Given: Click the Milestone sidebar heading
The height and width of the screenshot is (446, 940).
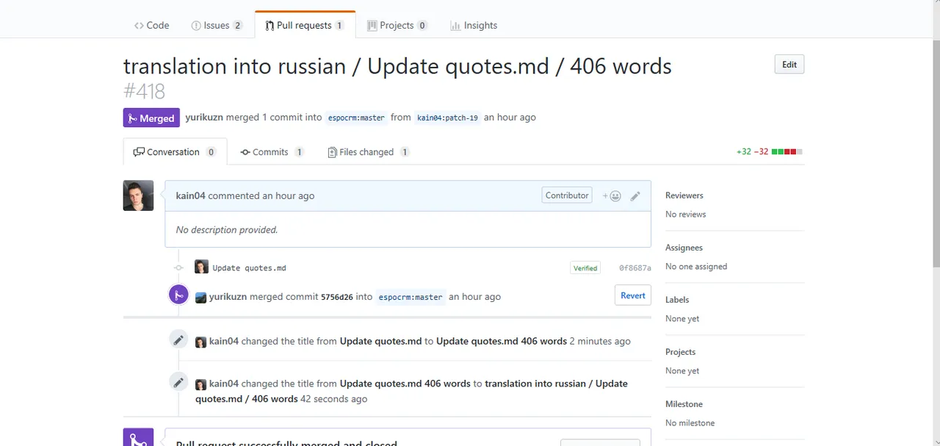Looking at the screenshot, I should [x=684, y=404].
